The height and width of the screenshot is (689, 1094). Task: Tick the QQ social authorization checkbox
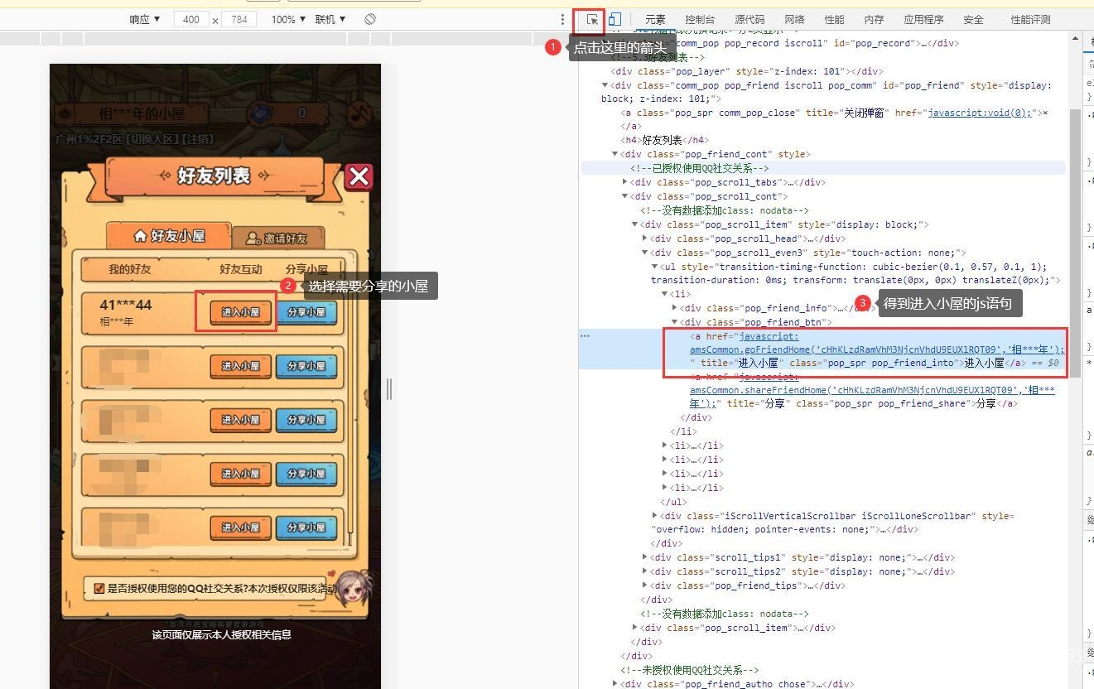pos(99,589)
